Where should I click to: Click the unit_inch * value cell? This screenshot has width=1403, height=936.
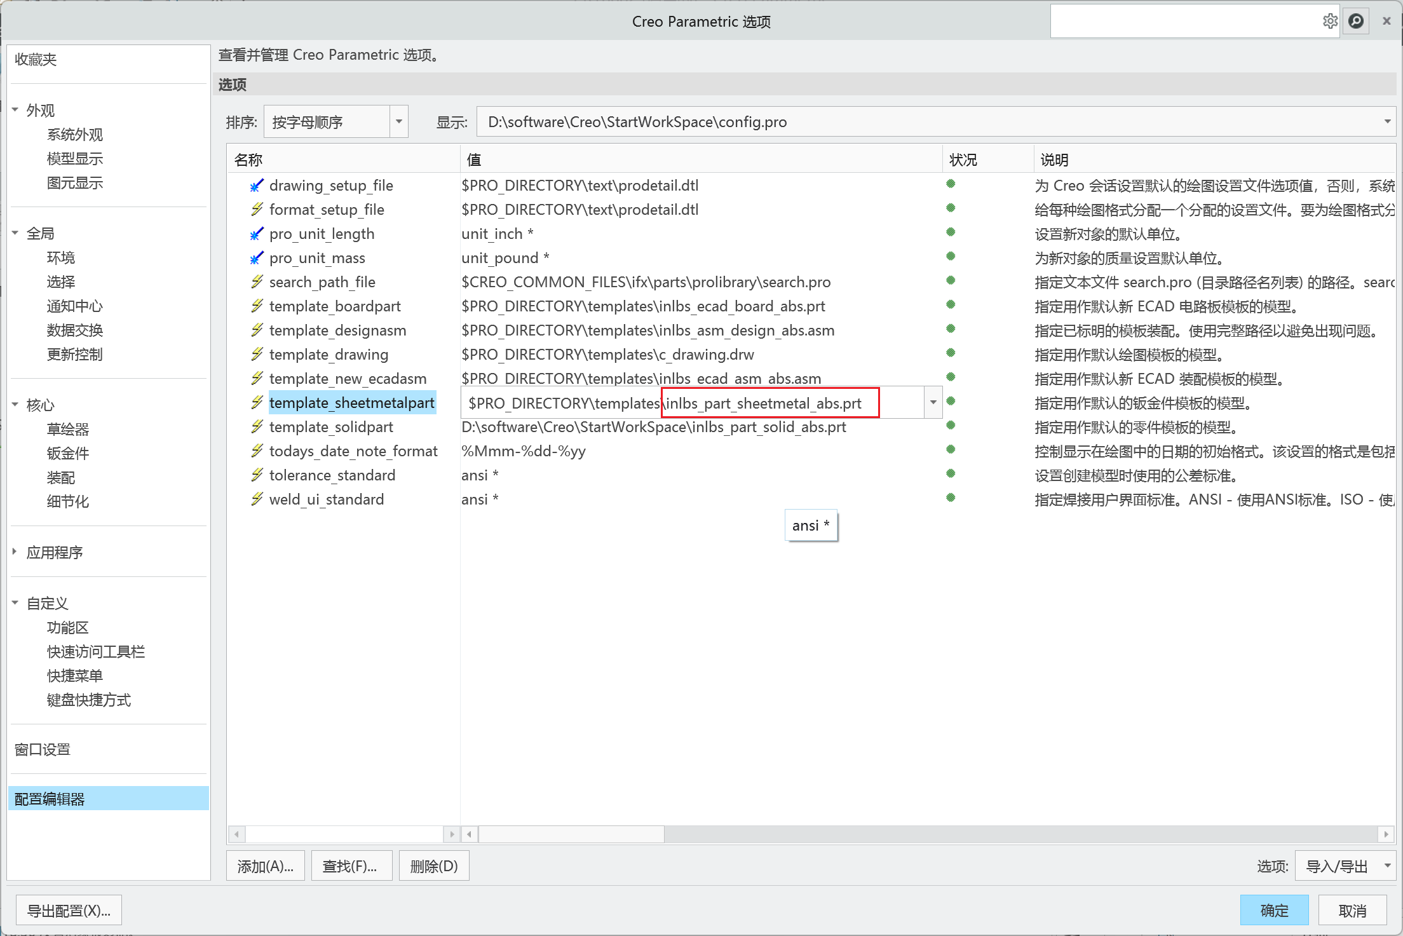pos(498,234)
